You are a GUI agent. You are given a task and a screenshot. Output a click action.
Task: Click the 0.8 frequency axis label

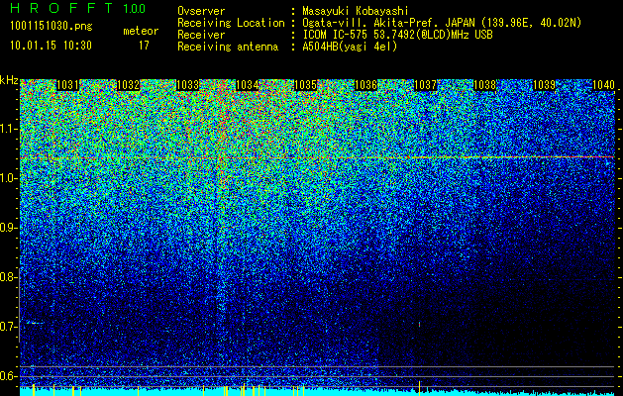pyautogui.click(x=8, y=277)
